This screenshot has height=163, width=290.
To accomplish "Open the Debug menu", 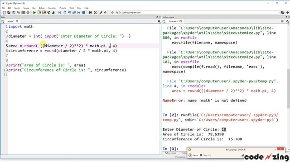I will click(42, 8).
